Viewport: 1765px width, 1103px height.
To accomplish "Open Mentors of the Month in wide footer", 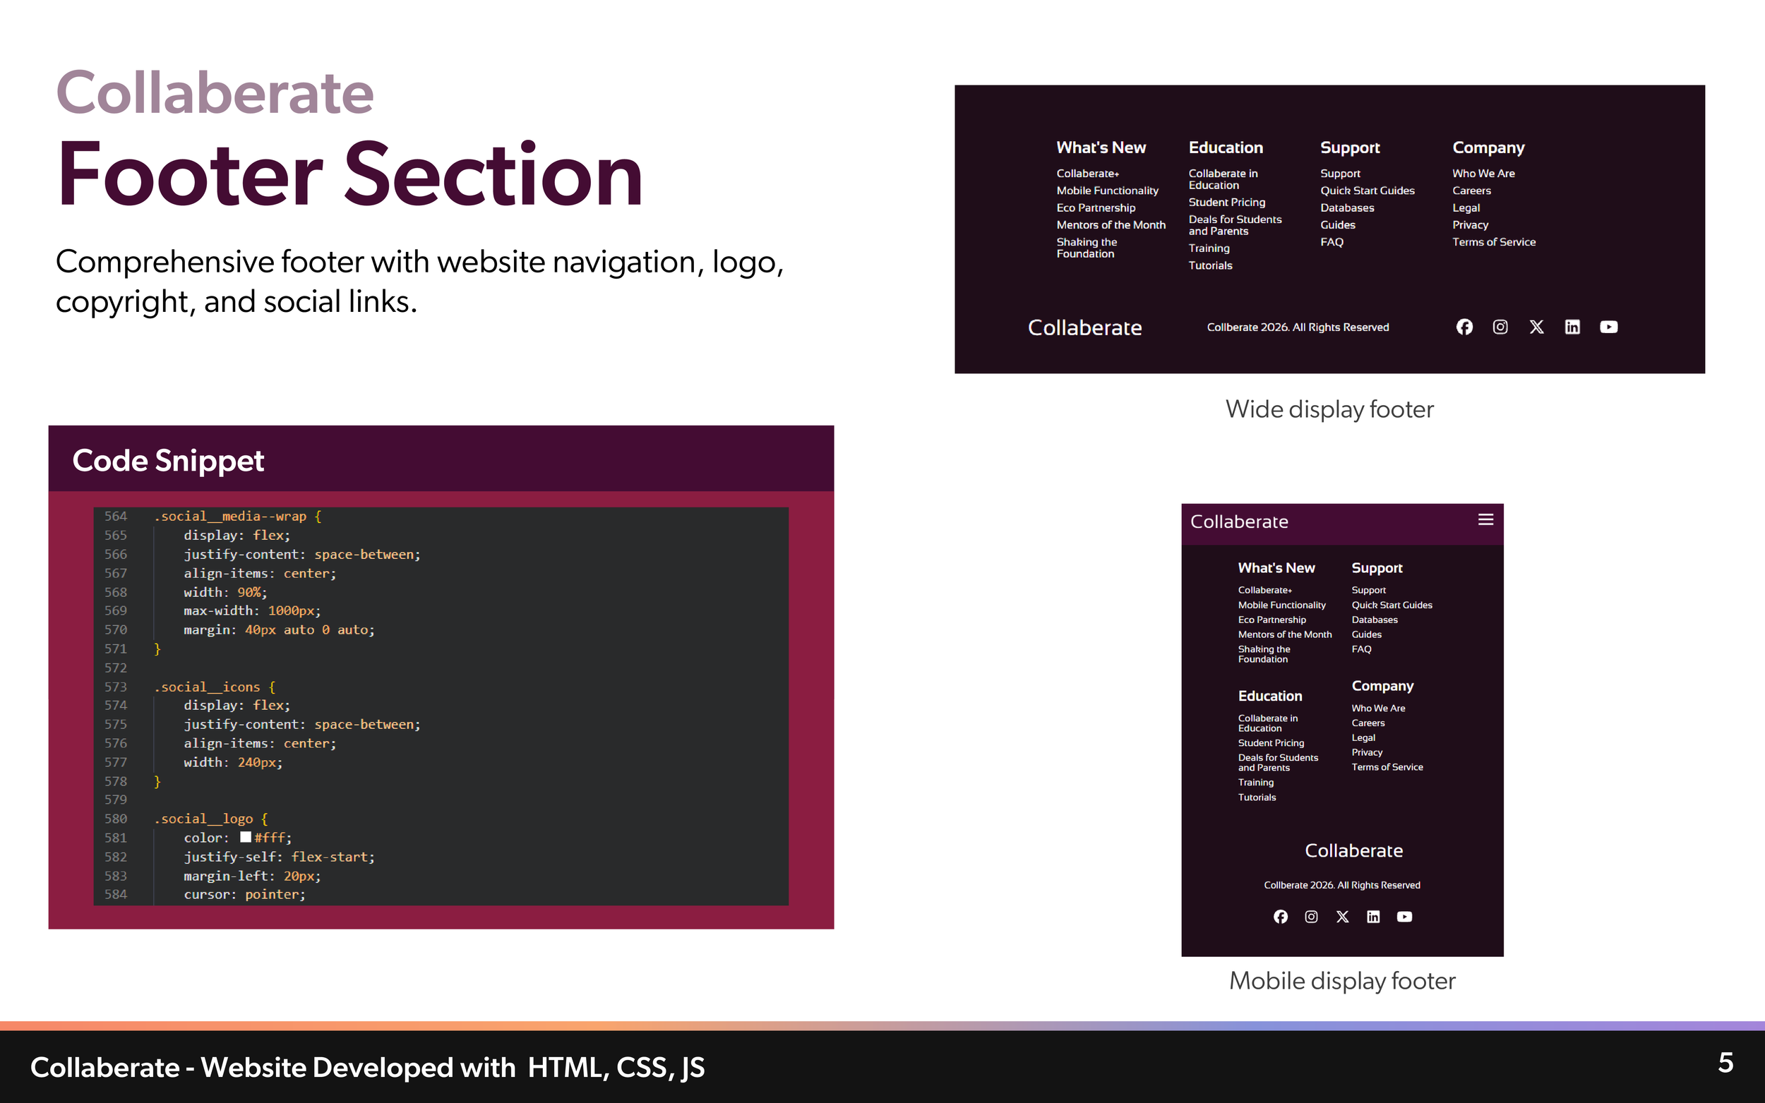I will (1111, 224).
